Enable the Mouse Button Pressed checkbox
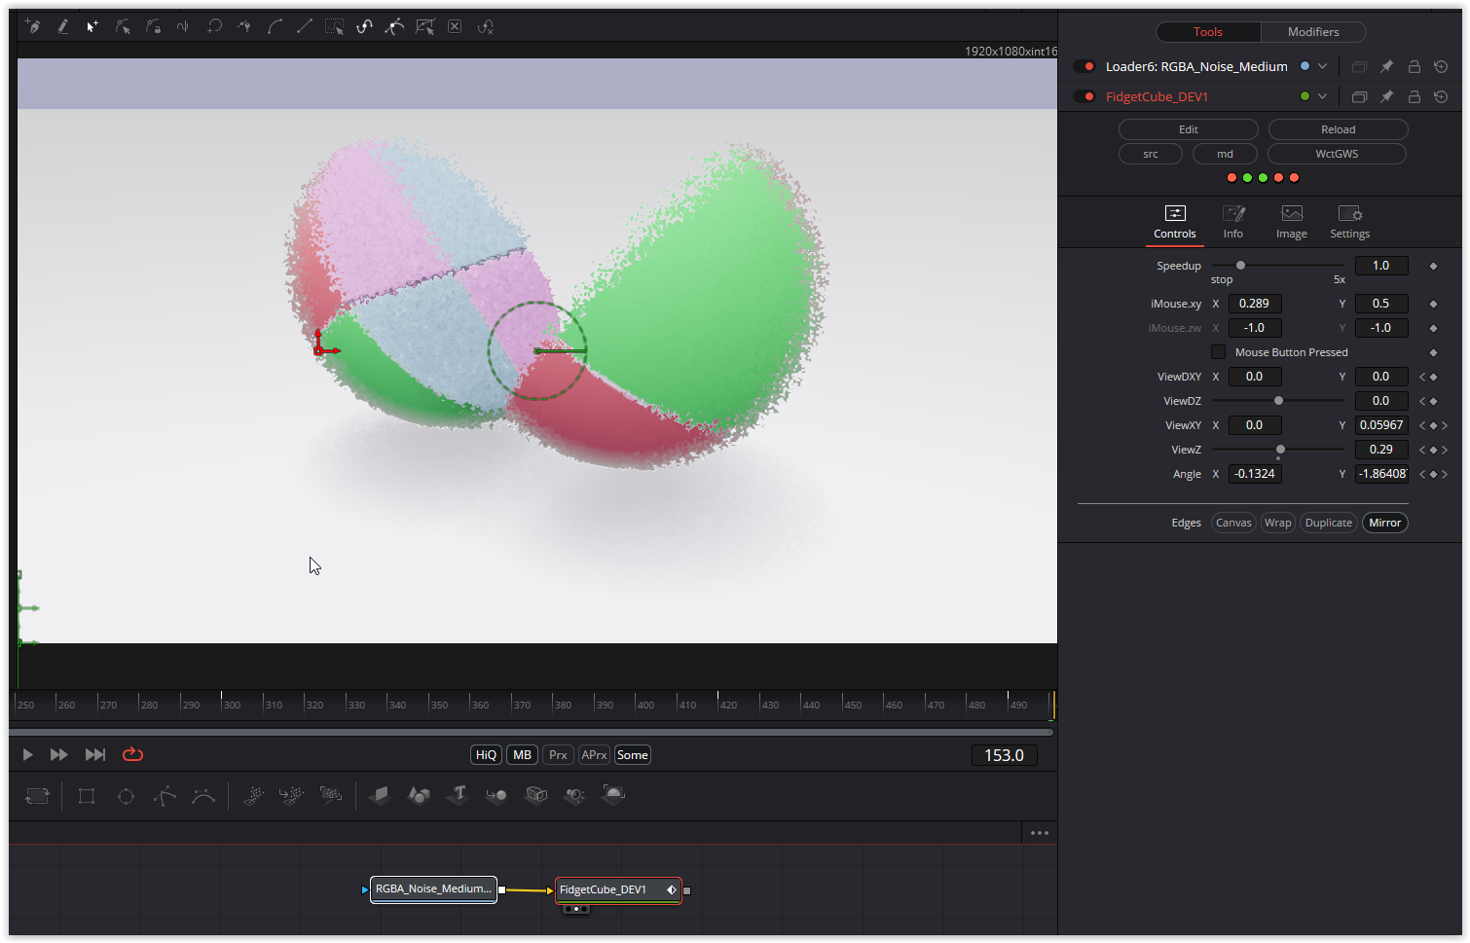This screenshot has height=943, width=1470. [x=1218, y=351]
